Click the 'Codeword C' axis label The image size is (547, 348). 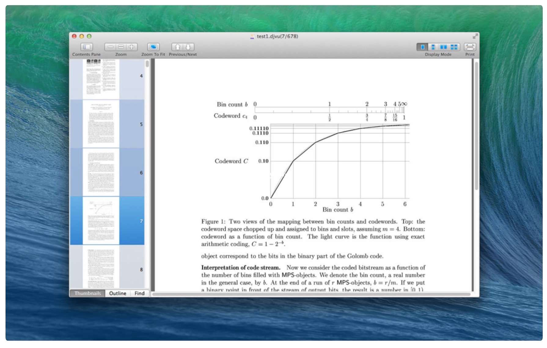click(x=231, y=161)
